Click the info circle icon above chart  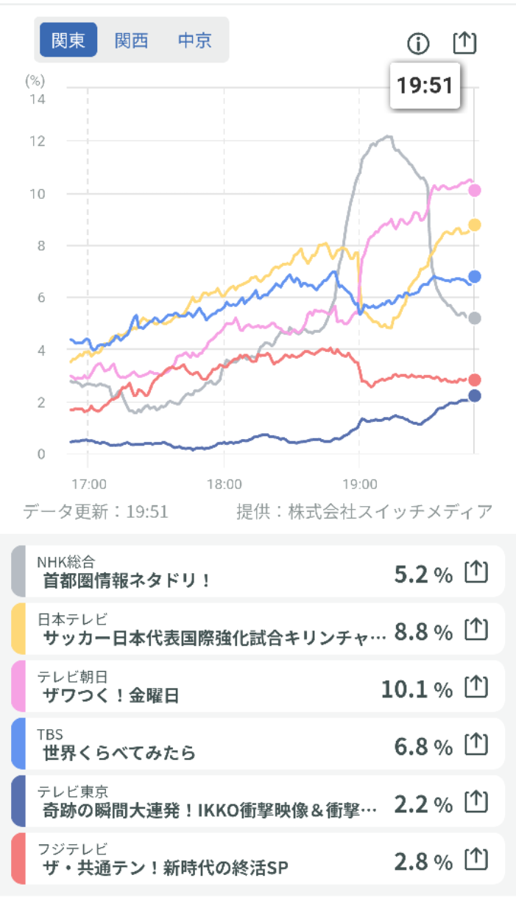click(x=418, y=44)
